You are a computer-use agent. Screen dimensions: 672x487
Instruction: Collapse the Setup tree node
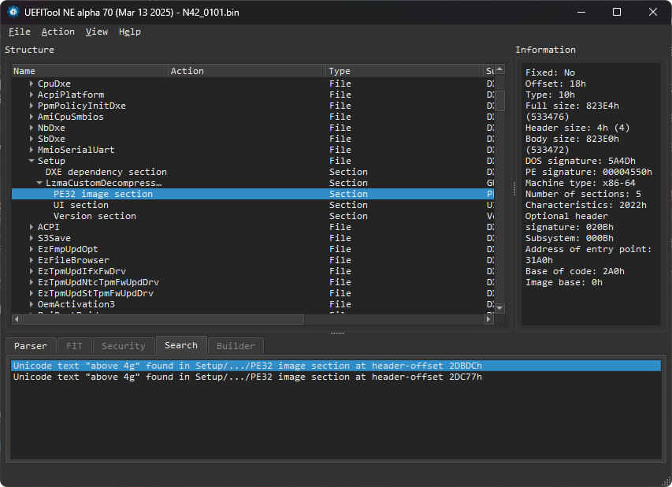(x=32, y=161)
